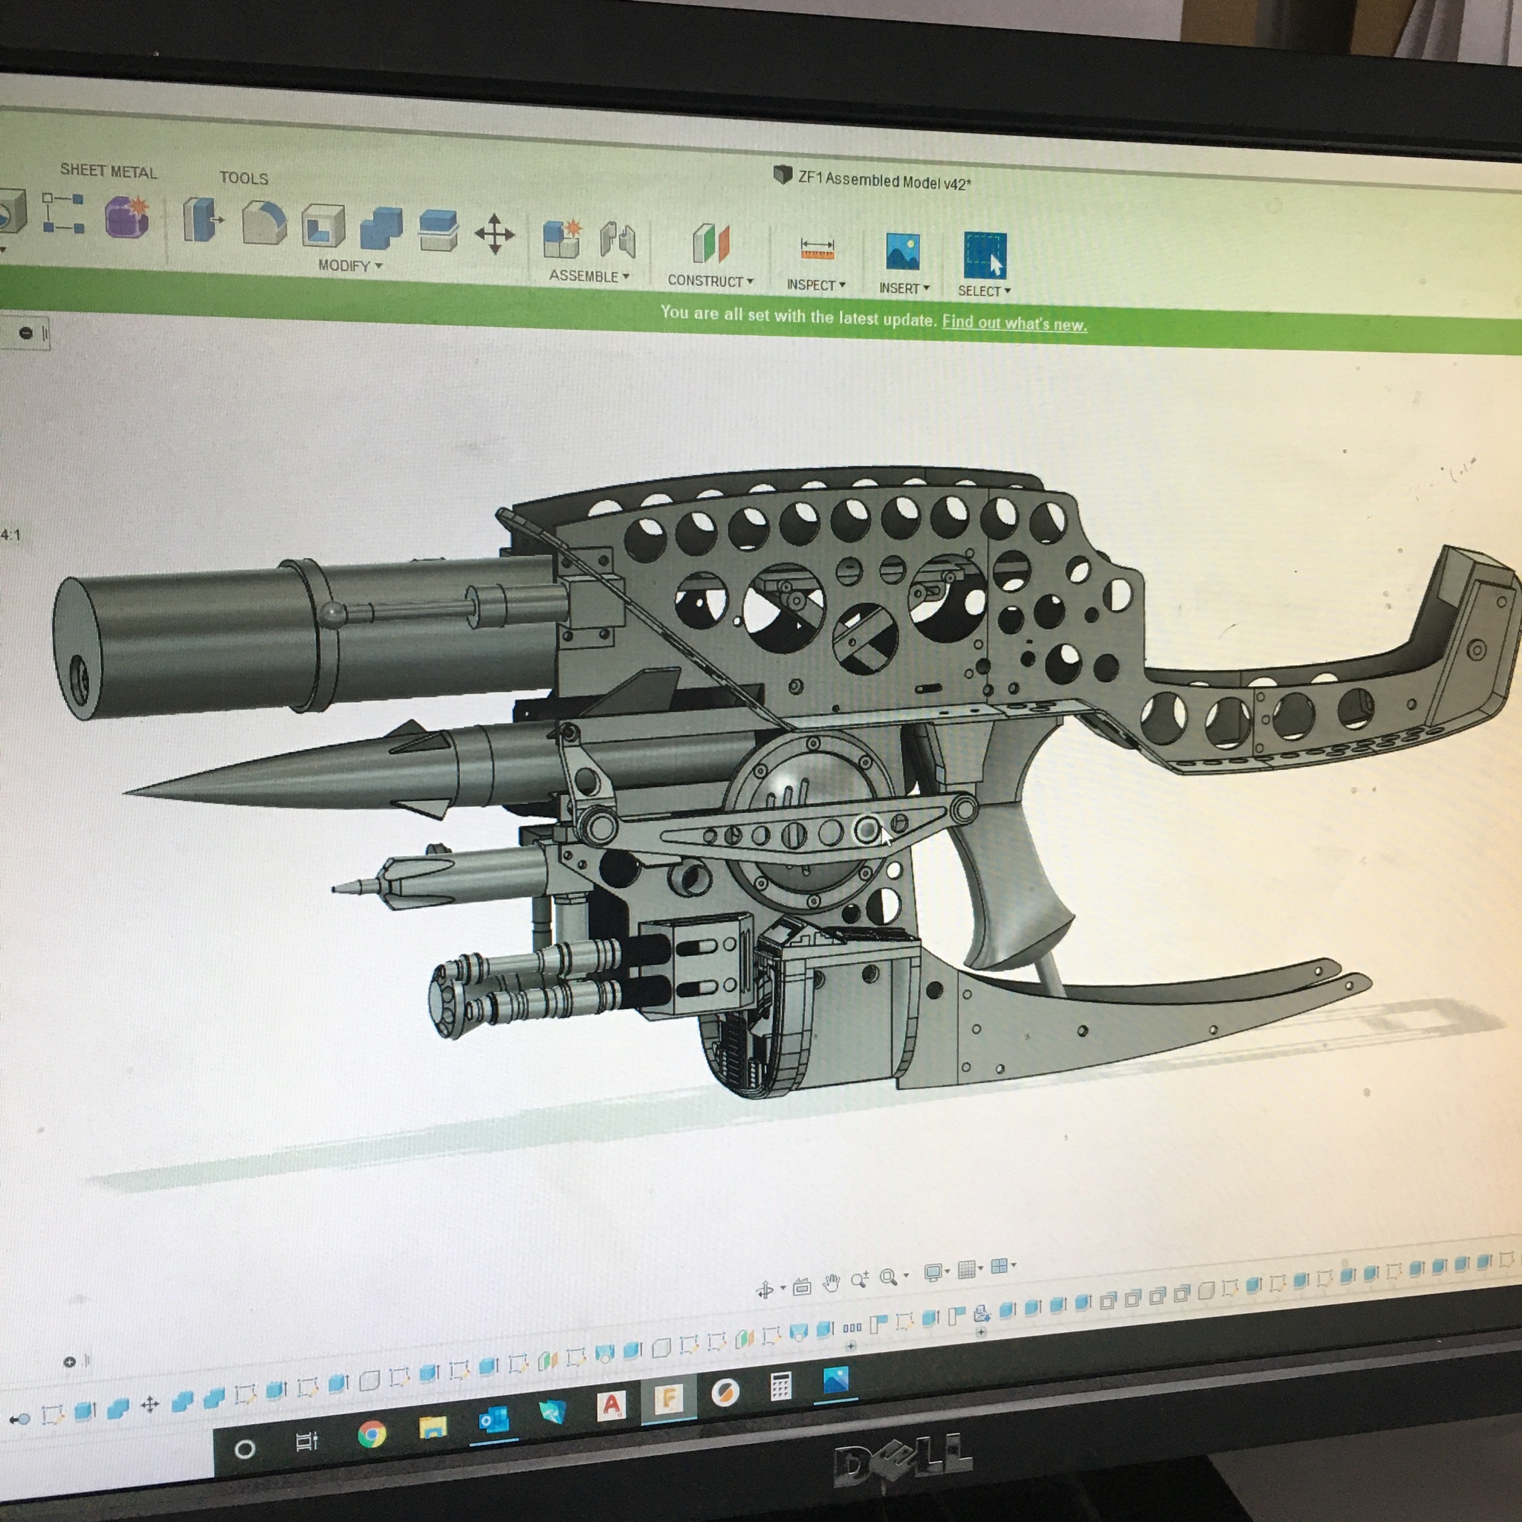Viewport: 1522px width, 1522px height.
Task: Expand timeline group under blue-arrow feature
Action: tap(981, 1332)
